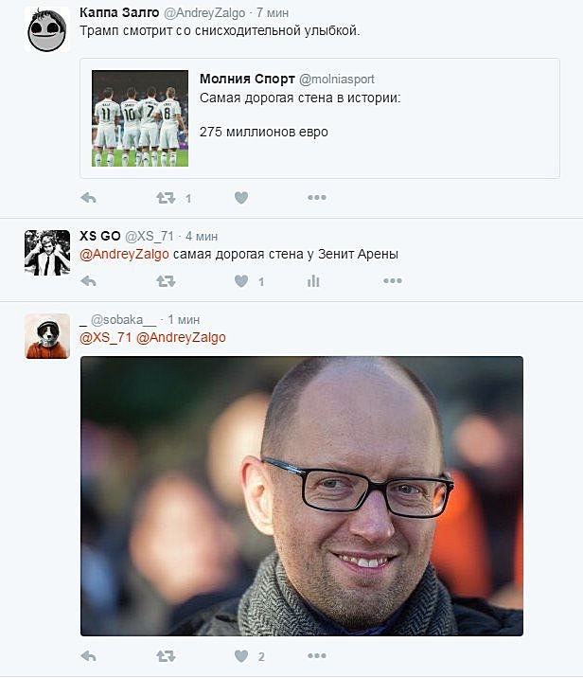Image resolution: width=583 pixels, height=678 pixels.
Task: Retweet the Каппа Залго tweet
Action: 166,198
